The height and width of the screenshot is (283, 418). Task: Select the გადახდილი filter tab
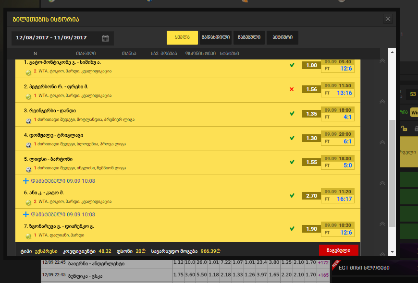click(216, 37)
